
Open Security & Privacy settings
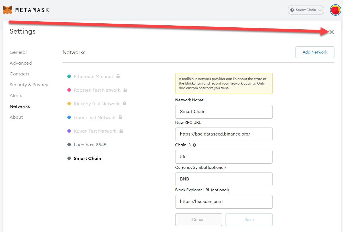click(29, 85)
